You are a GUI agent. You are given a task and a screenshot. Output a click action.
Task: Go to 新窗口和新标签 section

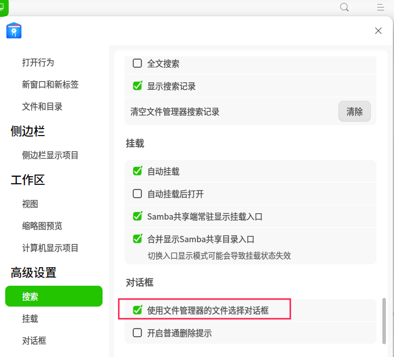pos(50,85)
